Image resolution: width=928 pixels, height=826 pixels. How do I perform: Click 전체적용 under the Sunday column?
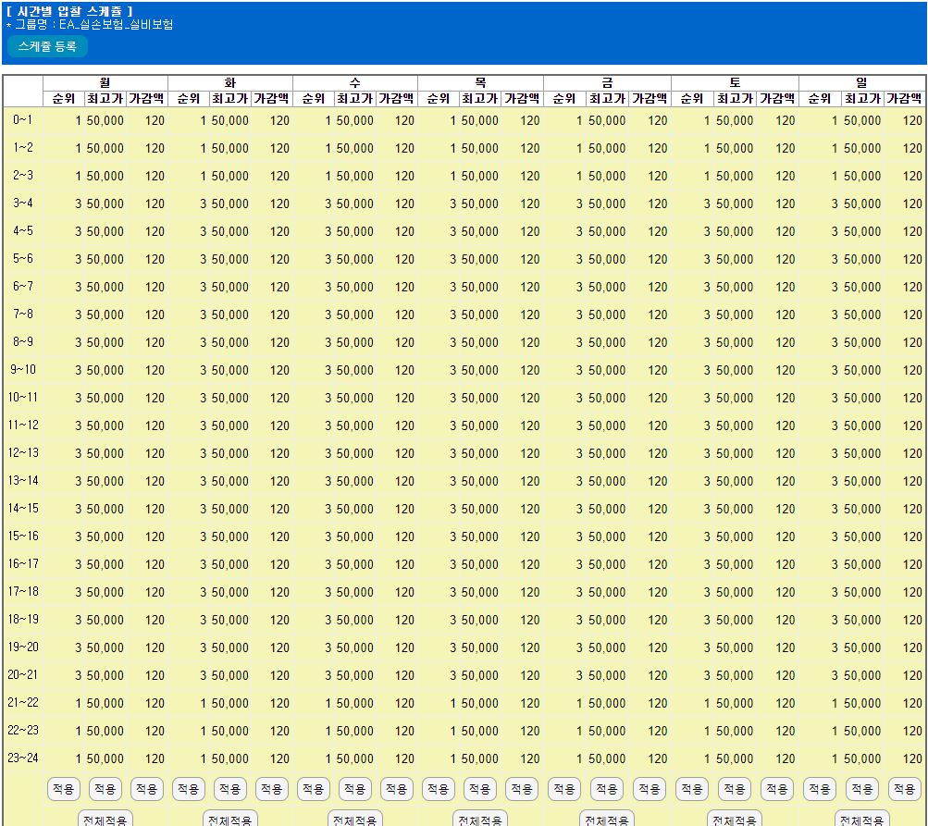862,820
